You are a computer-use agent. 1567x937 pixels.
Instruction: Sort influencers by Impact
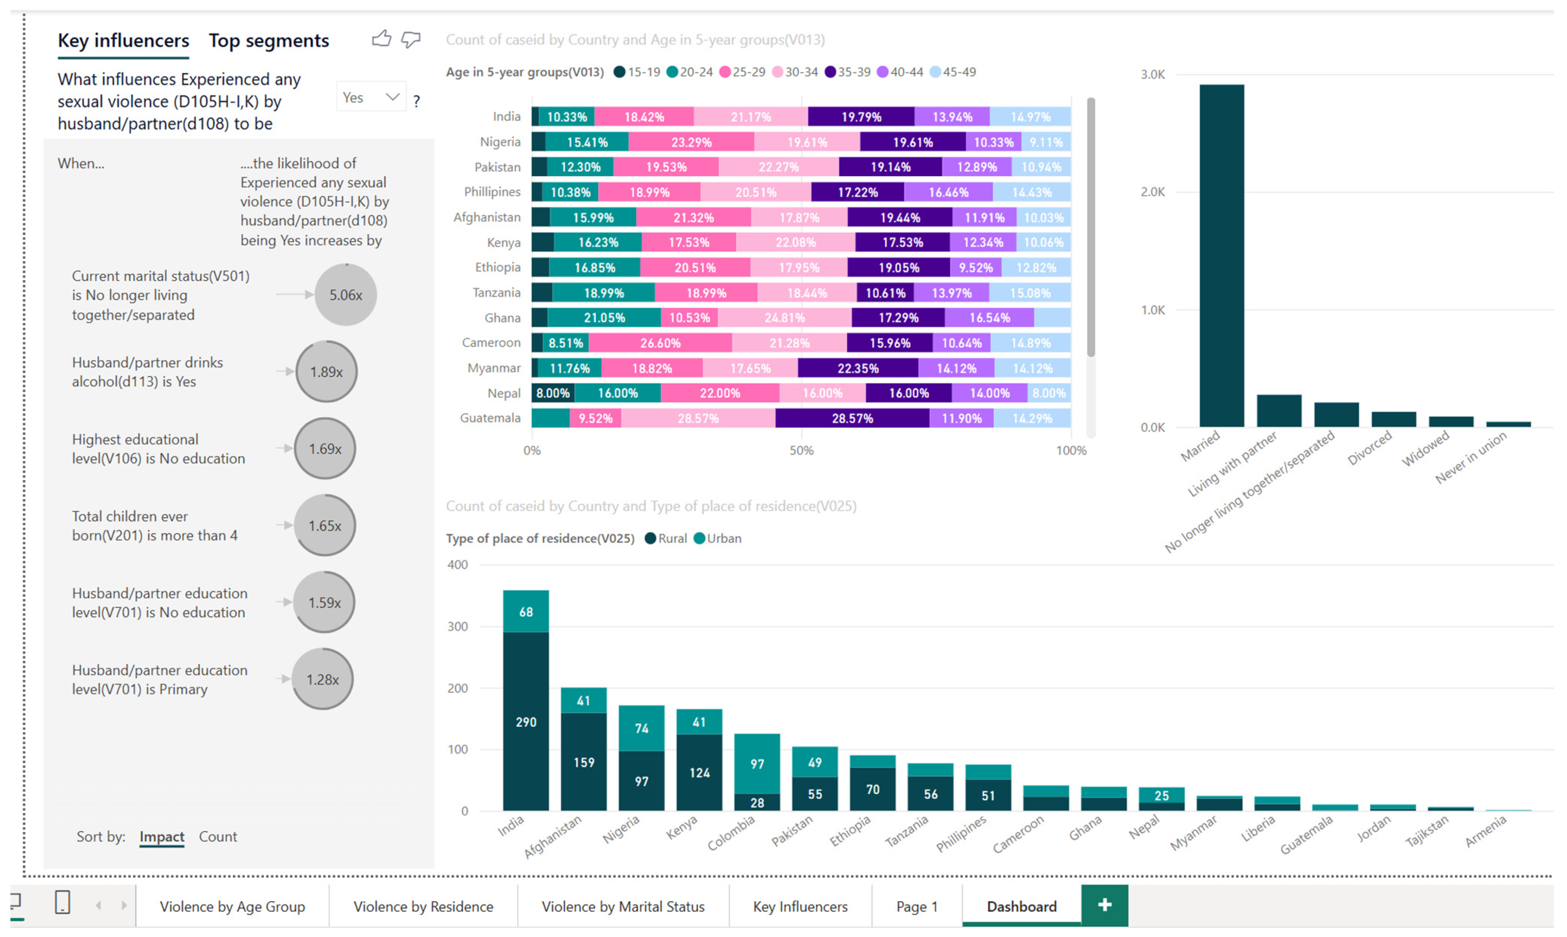162,836
